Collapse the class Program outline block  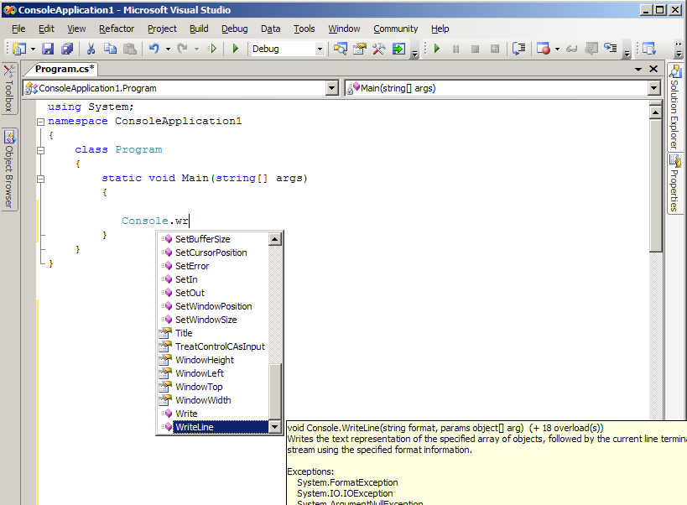pyautogui.click(x=41, y=150)
